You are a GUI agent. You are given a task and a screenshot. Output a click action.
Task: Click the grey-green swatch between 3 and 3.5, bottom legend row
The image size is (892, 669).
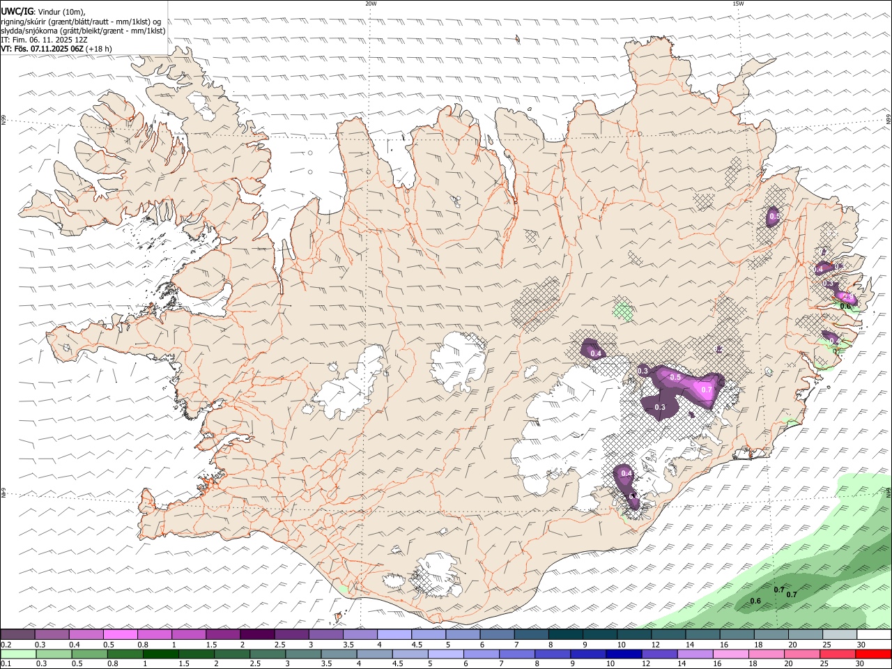(x=303, y=654)
